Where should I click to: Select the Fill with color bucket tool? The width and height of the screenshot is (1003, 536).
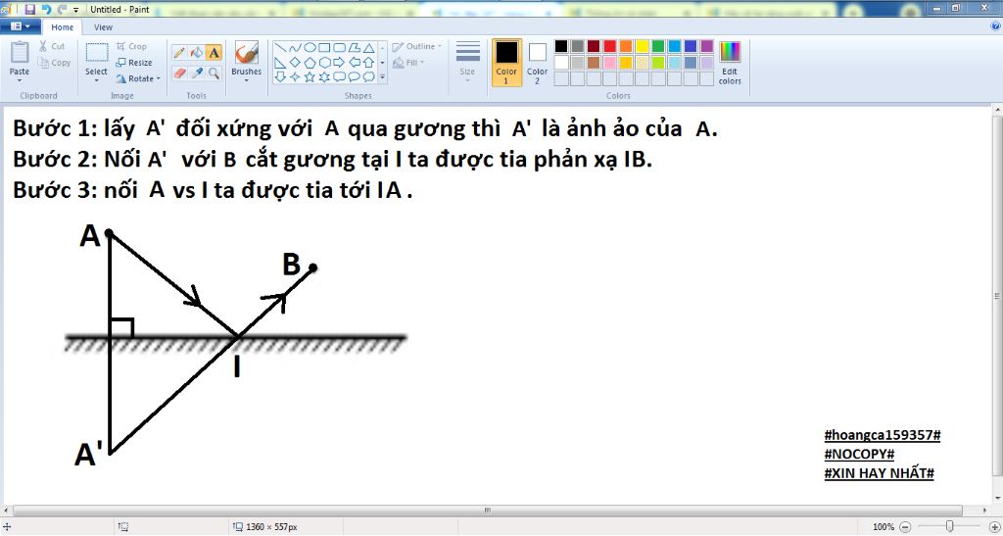197,53
